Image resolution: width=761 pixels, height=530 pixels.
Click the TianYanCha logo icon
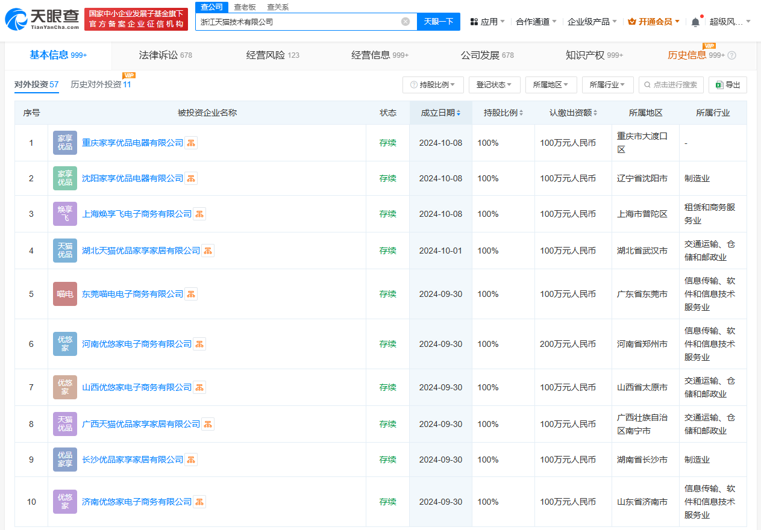point(16,20)
